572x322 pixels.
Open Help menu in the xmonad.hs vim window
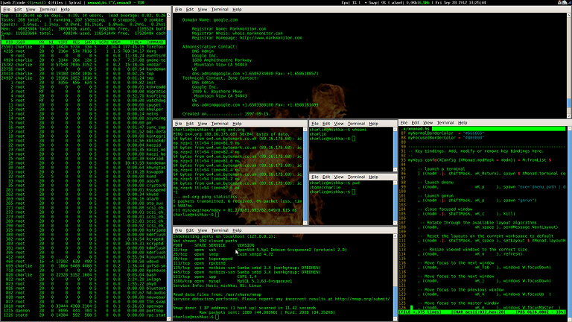click(x=463, y=123)
